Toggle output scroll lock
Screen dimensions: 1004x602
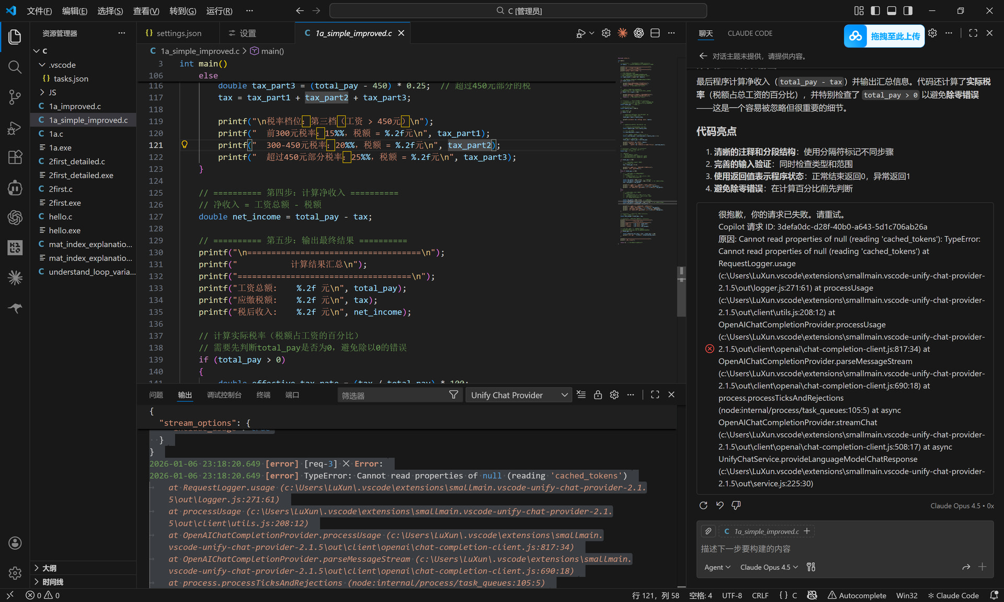598,395
